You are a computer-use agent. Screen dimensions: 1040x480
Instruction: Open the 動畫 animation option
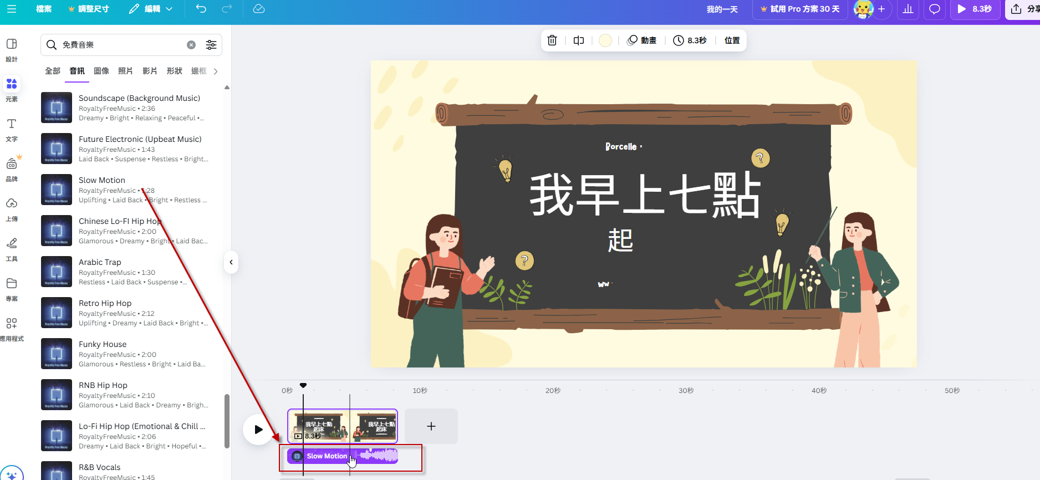642,40
